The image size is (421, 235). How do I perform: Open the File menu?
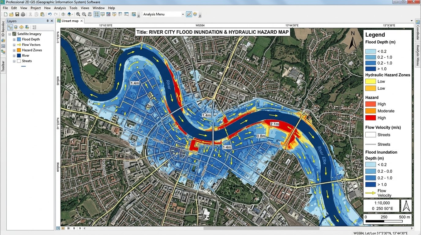pyautogui.click(x=5, y=8)
